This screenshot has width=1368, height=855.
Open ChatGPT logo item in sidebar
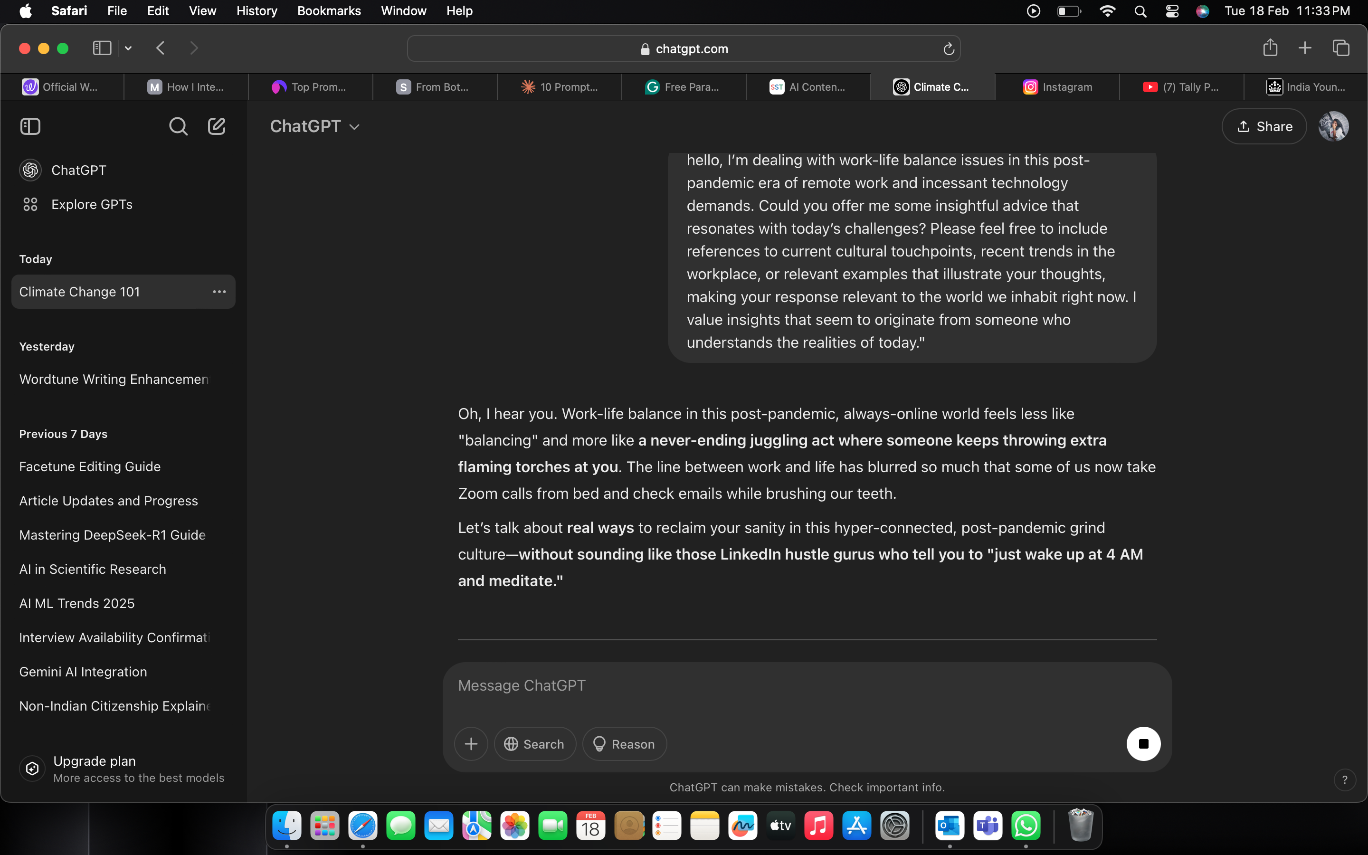click(x=30, y=170)
